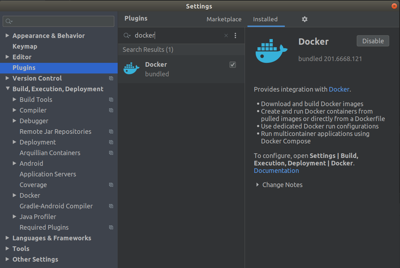Clear the docker search query with the X
The image size is (400, 268).
226,35
